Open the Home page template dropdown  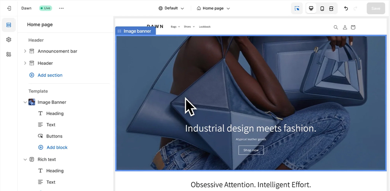[213, 8]
